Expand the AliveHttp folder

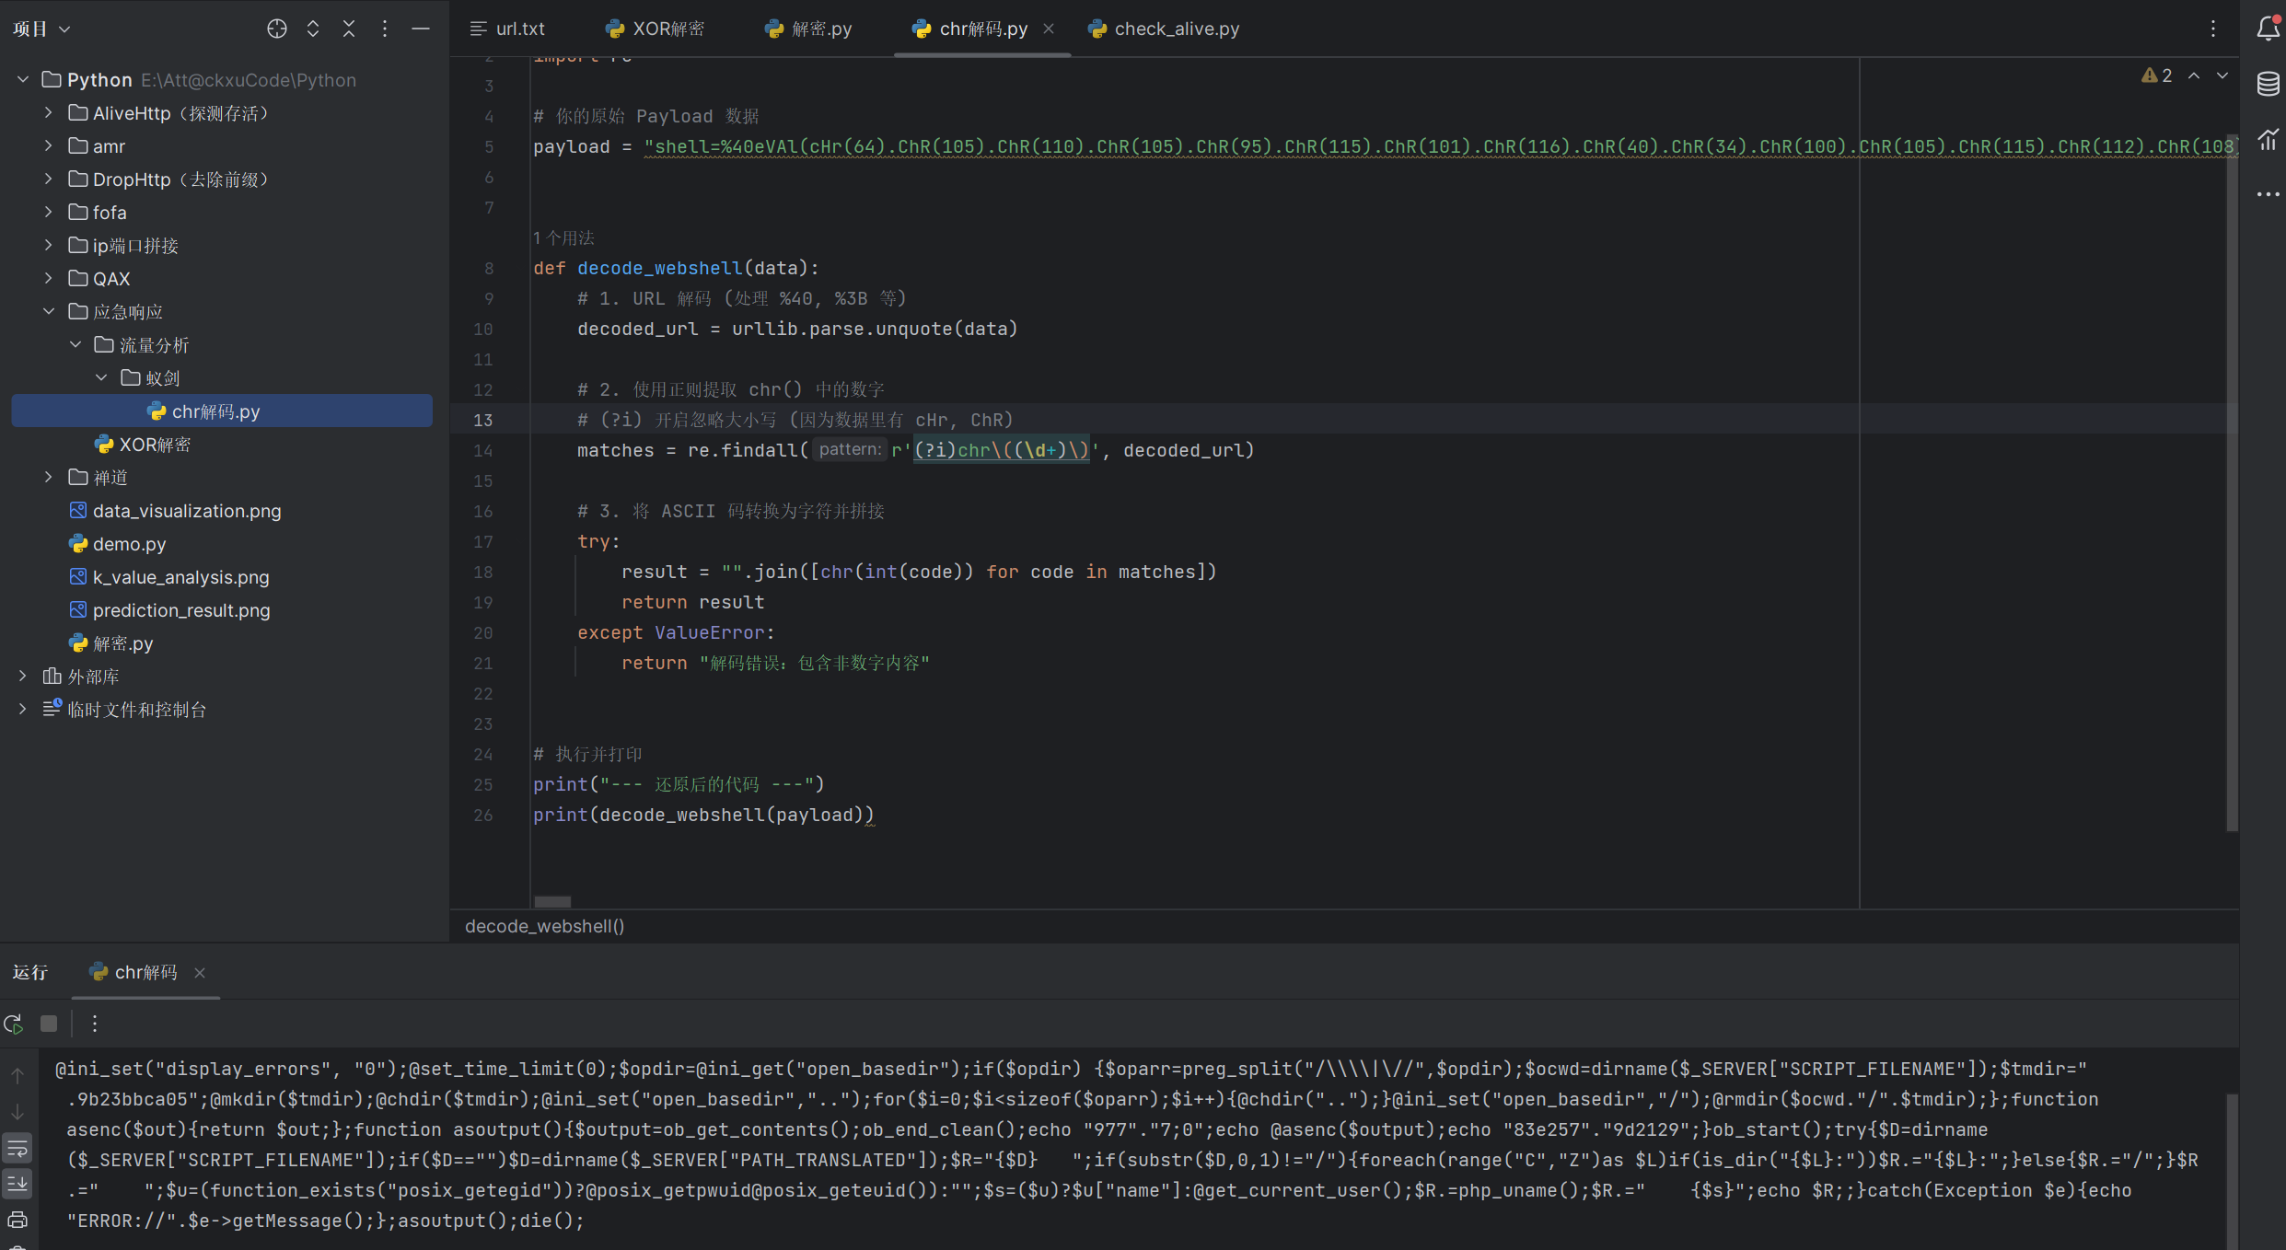tap(49, 113)
